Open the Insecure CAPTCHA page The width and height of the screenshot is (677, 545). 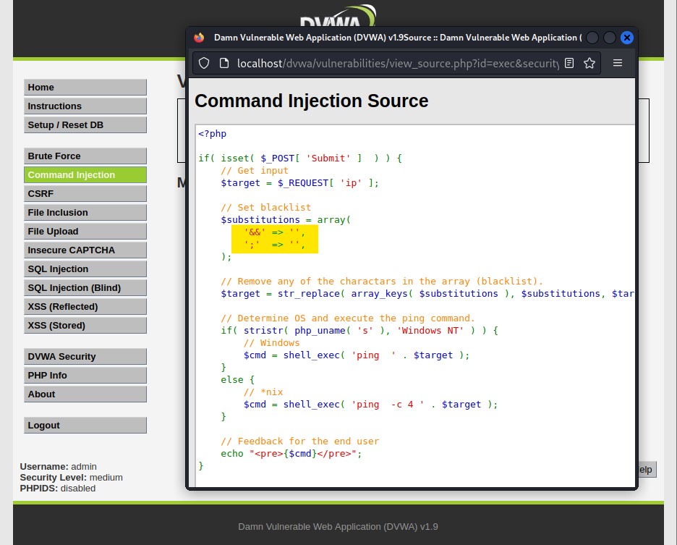point(85,250)
